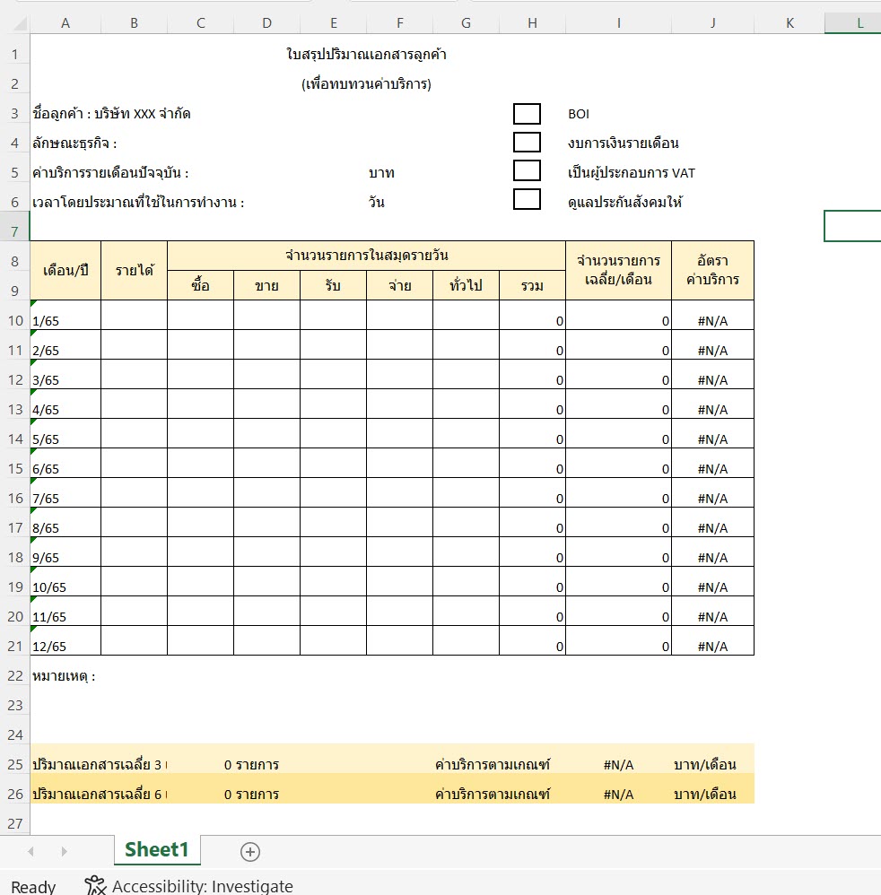The image size is (881, 895).
Task: Click cell ปริมาณเอกสารเฉลี่ย 6 in row 26
Action: coord(99,795)
